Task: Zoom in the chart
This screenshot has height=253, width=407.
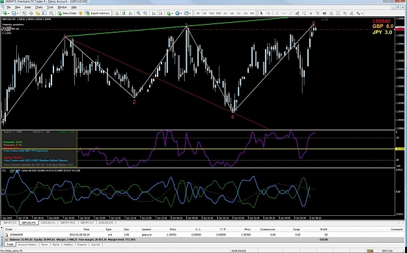Action: (139, 13)
